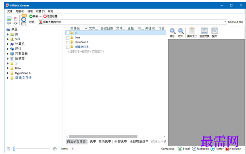Click the Advanced filter link
The width and height of the screenshot is (246, 154).
pyautogui.click(x=236, y=22)
